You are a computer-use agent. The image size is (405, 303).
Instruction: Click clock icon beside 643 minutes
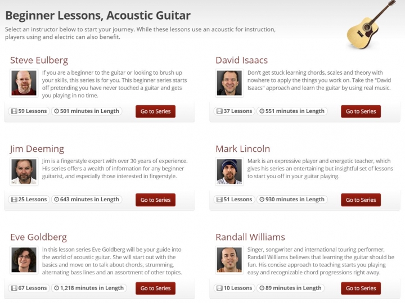[57, 200]
